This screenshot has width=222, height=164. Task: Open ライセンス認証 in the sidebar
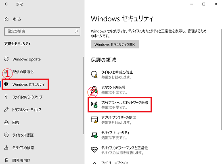23,135
